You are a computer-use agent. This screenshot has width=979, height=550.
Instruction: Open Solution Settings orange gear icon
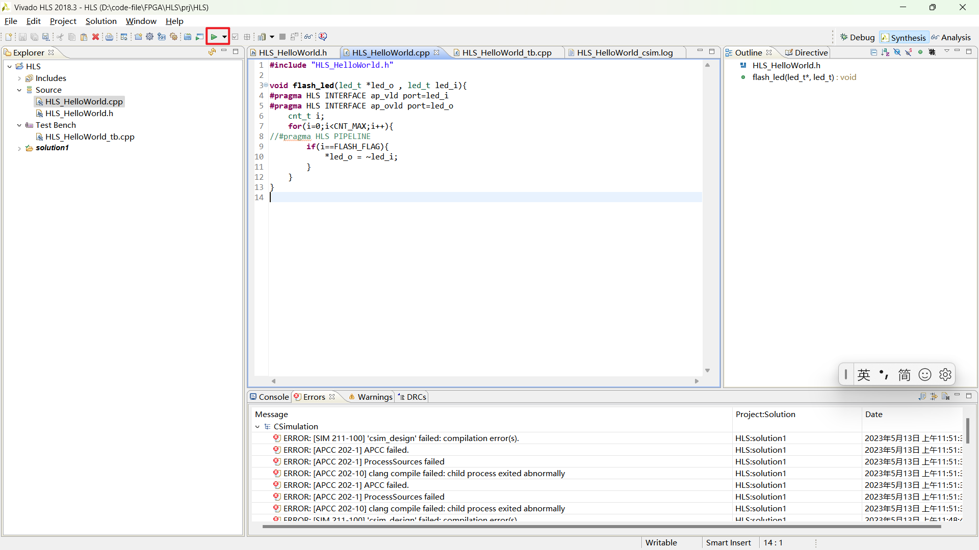click(174, 37)
